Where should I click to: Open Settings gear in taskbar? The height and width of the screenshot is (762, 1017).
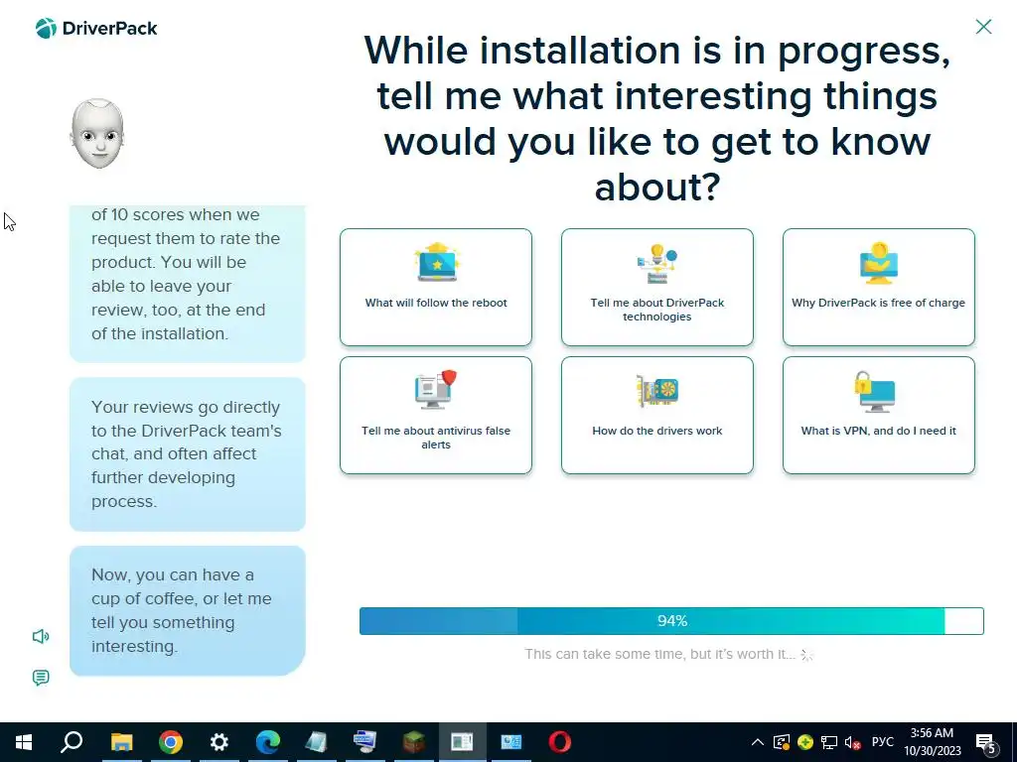pyautogui.click(x=219, y=742)
